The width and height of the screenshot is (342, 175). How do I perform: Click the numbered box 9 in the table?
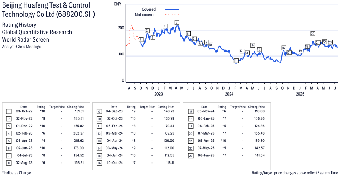click(x=99, y=112)
